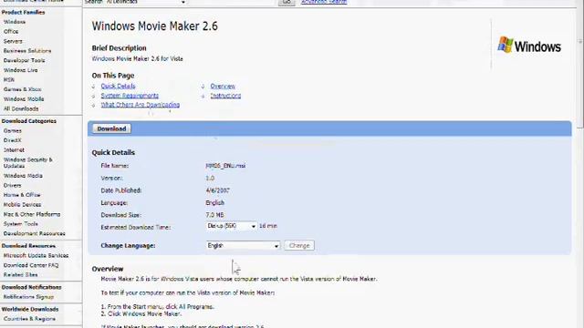The width and height of the screenshot is (584, 328).
Task: Open Windows Mobile in sidebar
Action: [x=24, y=99]
